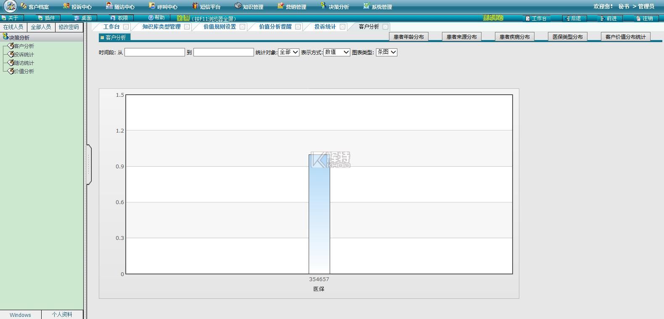Switch to the 全部人员 tab
Screen dimensions: 664x319
tap(41, 27)
